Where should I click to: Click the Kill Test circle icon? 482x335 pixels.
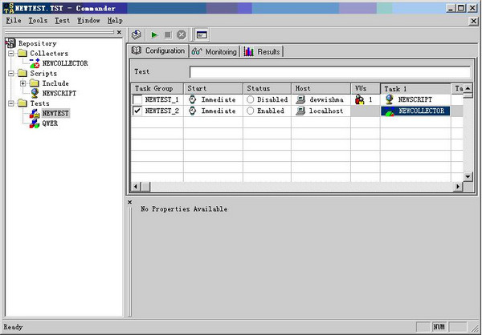182,35
